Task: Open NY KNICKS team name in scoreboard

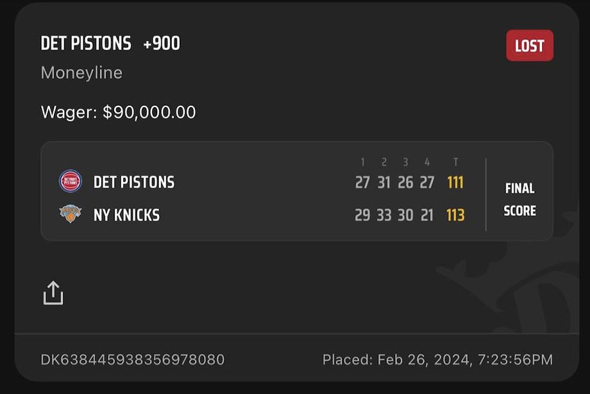Action: (126, 215)
